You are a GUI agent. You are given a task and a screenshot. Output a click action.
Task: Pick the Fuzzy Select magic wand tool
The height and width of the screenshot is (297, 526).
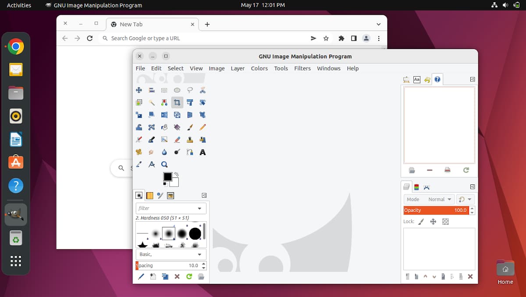(152, 103)
